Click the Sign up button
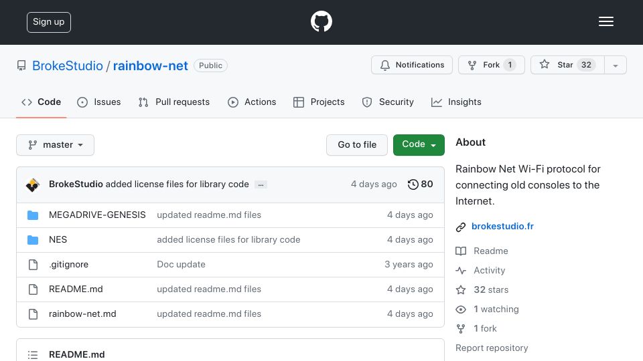This screenshot has height=361, width=643. click(x=49, y=22)
